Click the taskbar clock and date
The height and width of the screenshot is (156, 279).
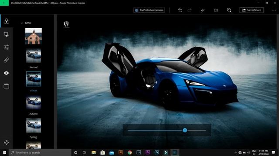[x=264, y=153]
